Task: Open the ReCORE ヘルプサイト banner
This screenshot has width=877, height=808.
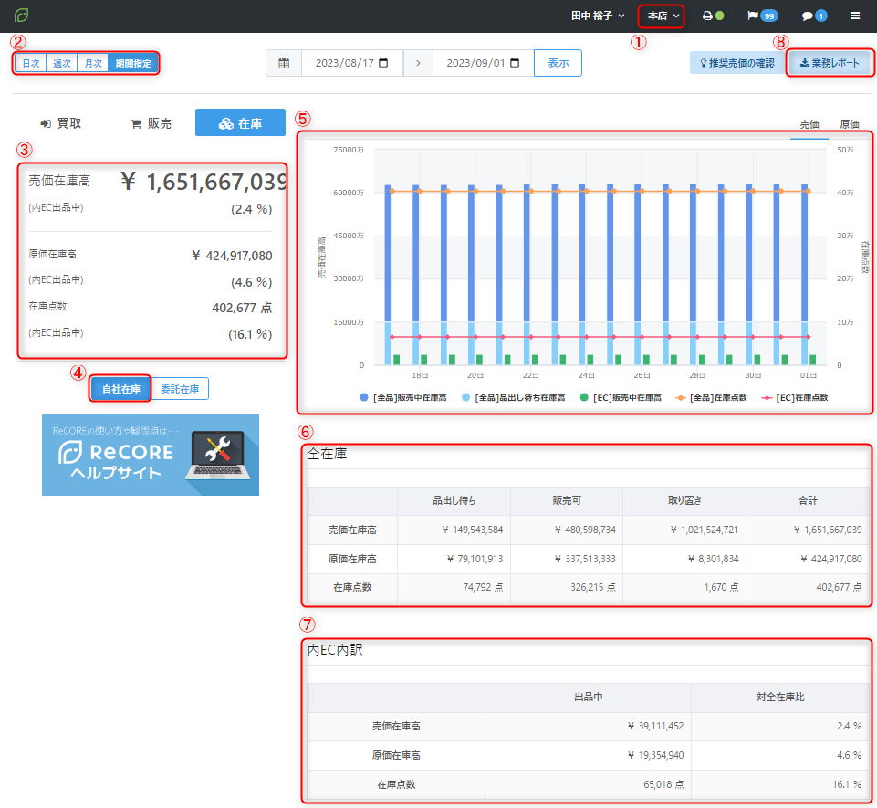Action: [x=151, y=455]
